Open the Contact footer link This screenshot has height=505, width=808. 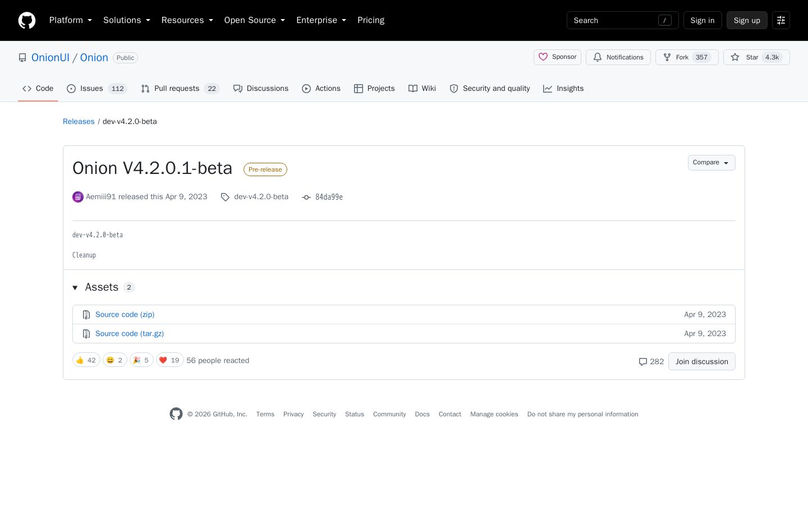click(450, 415)
